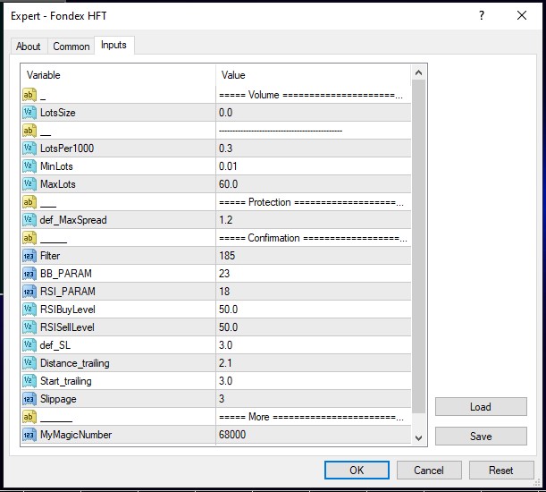
Task: Select the RSI_PARAM value 18
Action: point(224,292)
